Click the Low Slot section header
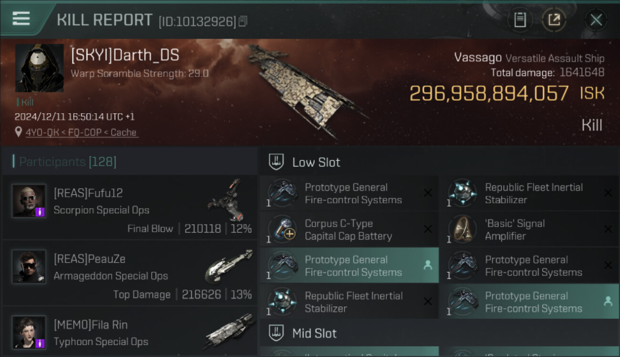The height and width of the screenshot is (357, 620). 316,162
